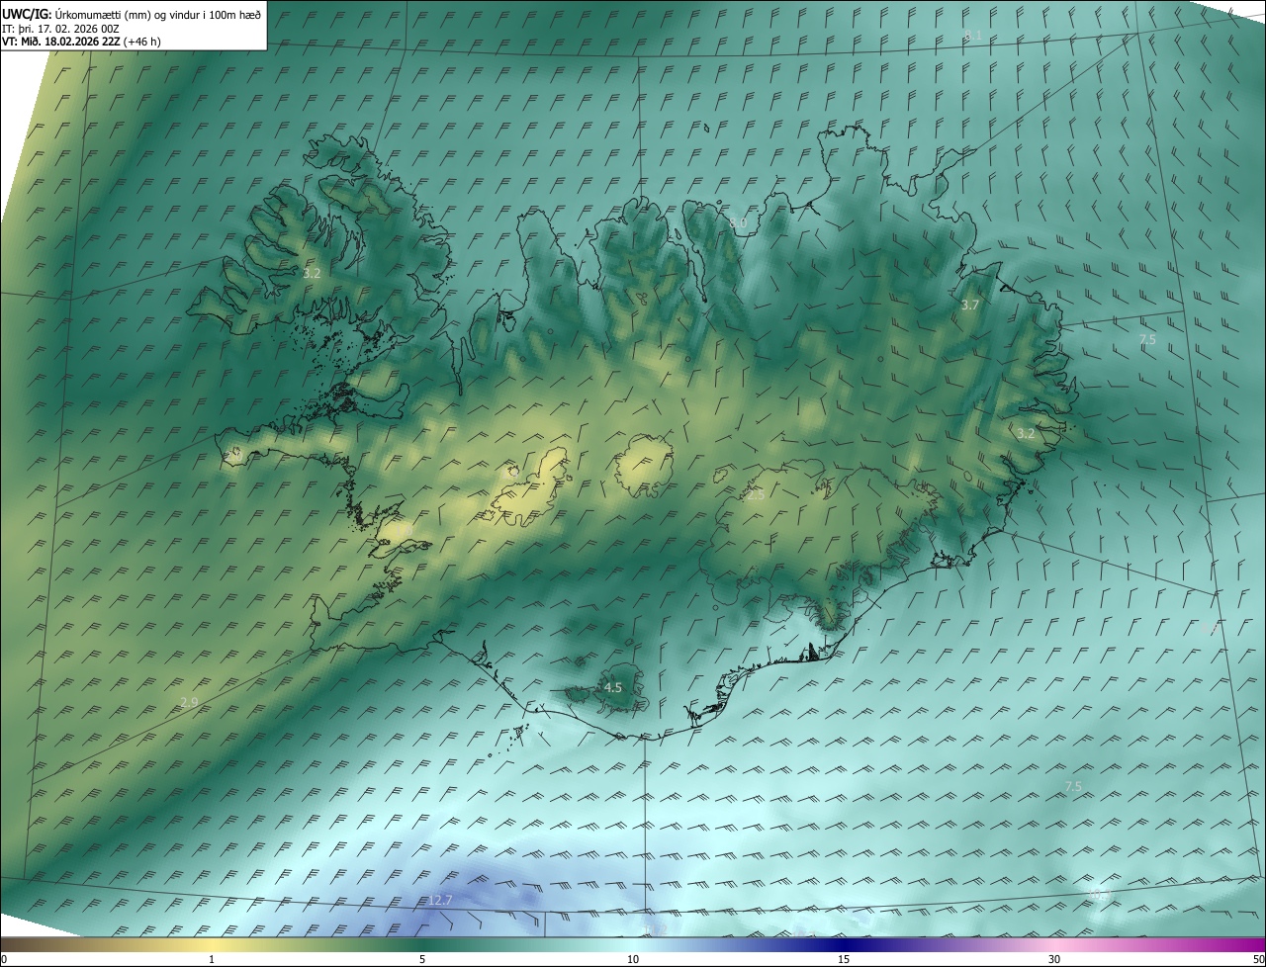Click the 0 tick on the color scale
Image resolution: width=1266 pixels, height=967 pixels.
[4, 960]
